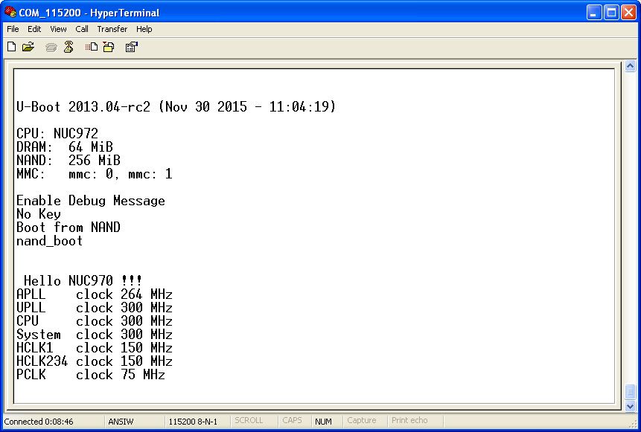Image resolution: width=641 pixels, height=432 pixels.
Task: Click the Receive file toolbar icon
Action: (x=109, y=47)
